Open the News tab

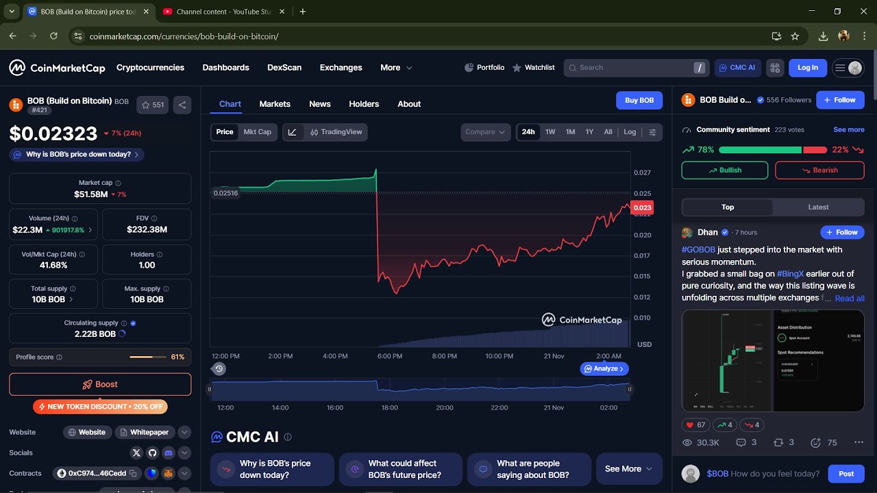tap(320, 104)
